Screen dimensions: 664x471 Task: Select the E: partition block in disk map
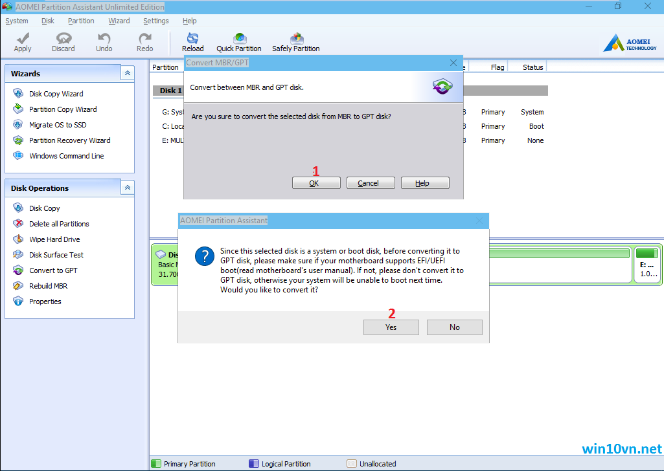(x=648, y=265)
